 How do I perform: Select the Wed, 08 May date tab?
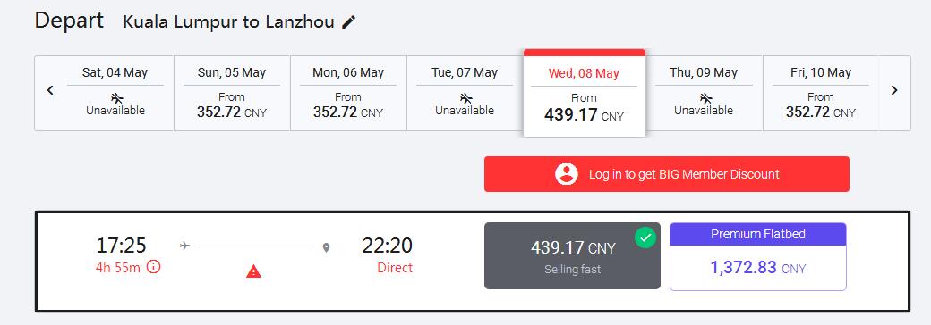(x=585, y=94)
